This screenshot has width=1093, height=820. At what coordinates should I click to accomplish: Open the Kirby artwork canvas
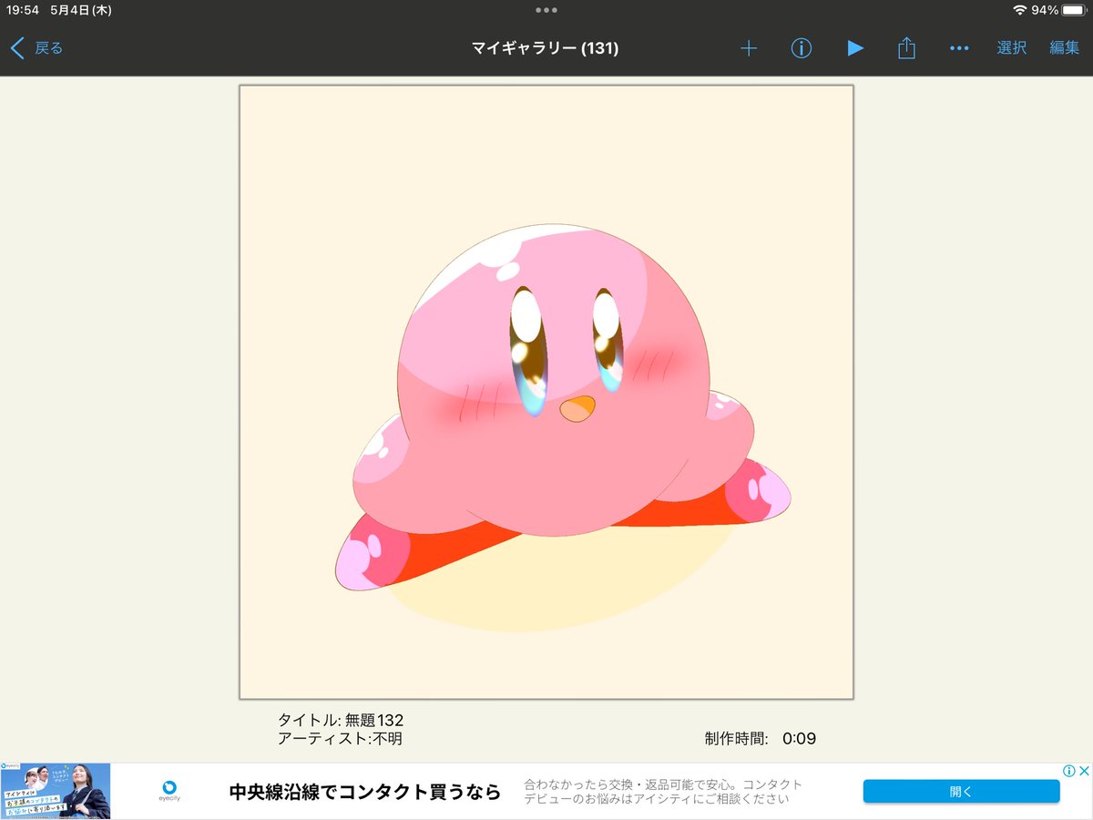(x=546, y=392)
